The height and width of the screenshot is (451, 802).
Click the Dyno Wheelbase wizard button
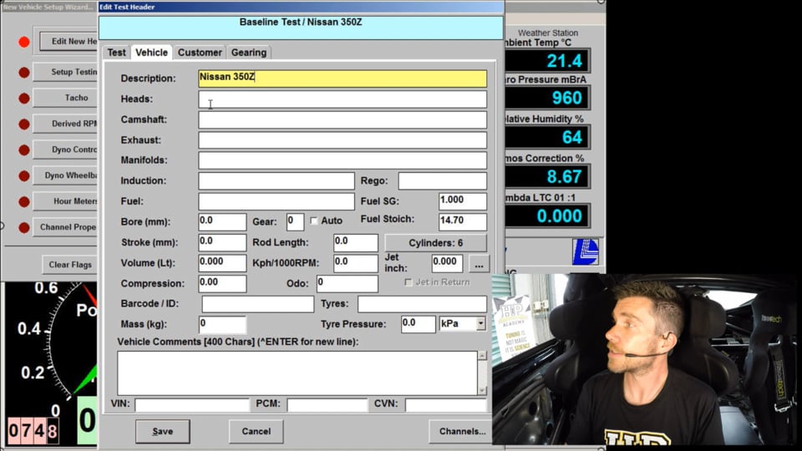65,175
